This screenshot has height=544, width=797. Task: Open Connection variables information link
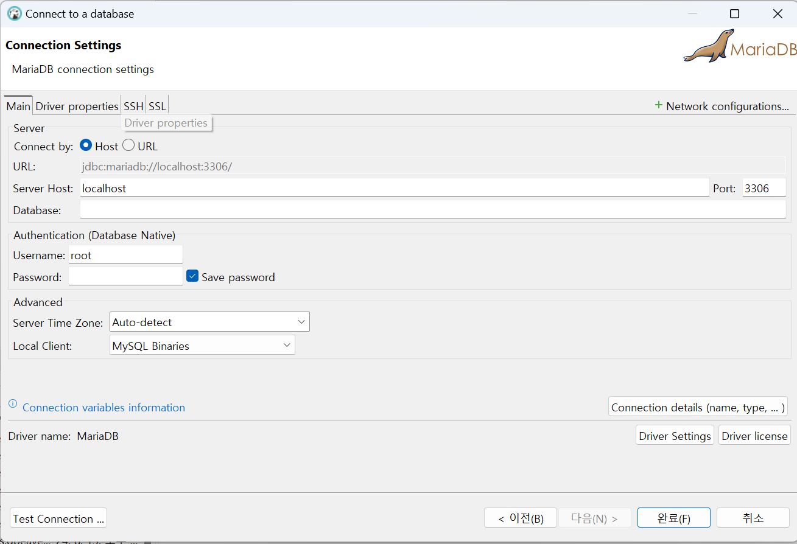click(x=104, y=407)
